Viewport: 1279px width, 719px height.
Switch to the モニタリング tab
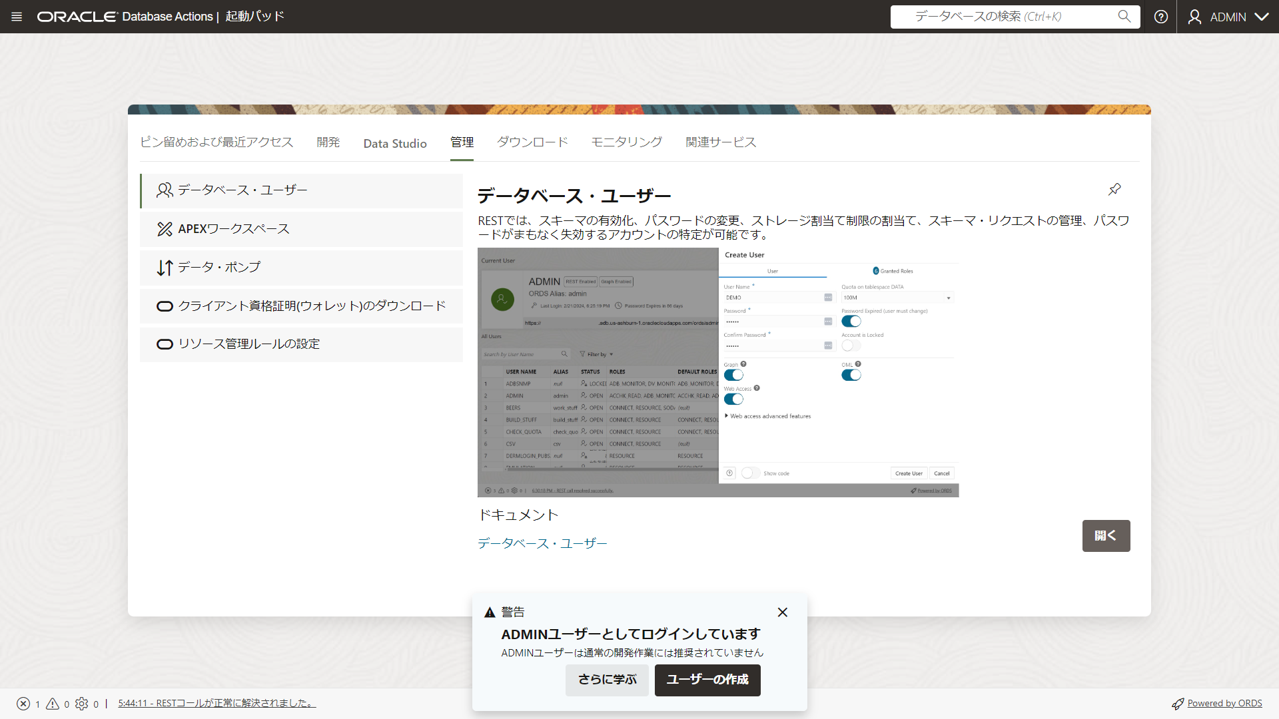point(627,142)
